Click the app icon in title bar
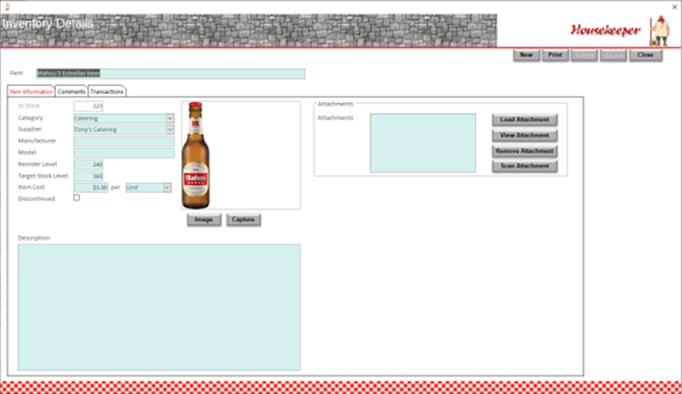The height and width of the screenshot is (394, 682). tap(7, 7)
